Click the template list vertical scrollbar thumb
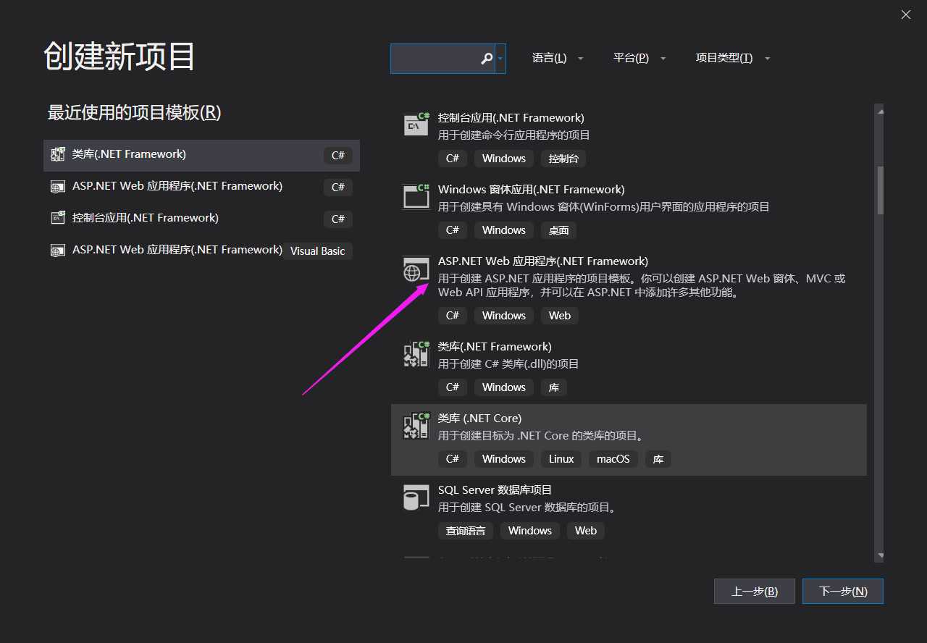The height and width of the screenshot is (643, 927). tap(880, 190)
